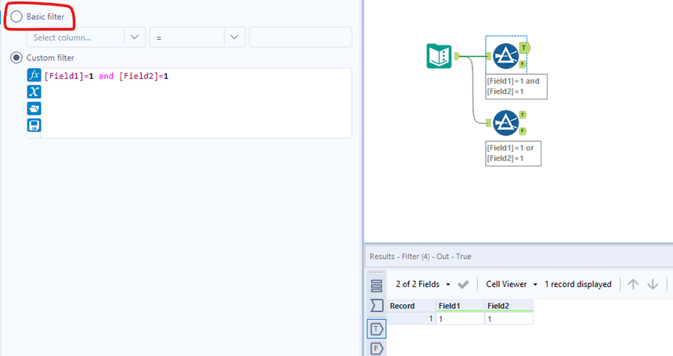The height and width of the screenshot is (356, 673).
Task: Show the True output results anchor
Action: coord(376,329)
